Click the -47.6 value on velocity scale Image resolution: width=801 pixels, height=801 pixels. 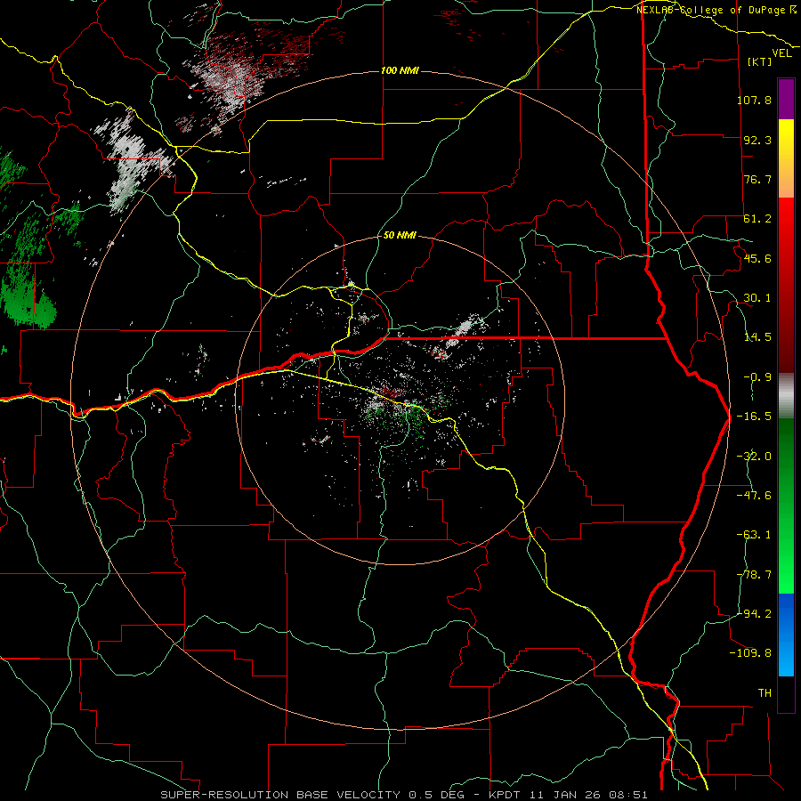pyautogui.click(x=754, y=495)
